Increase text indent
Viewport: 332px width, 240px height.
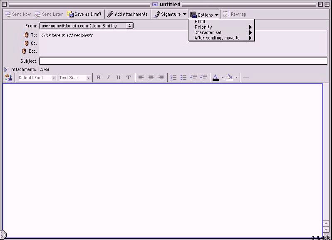203,78
